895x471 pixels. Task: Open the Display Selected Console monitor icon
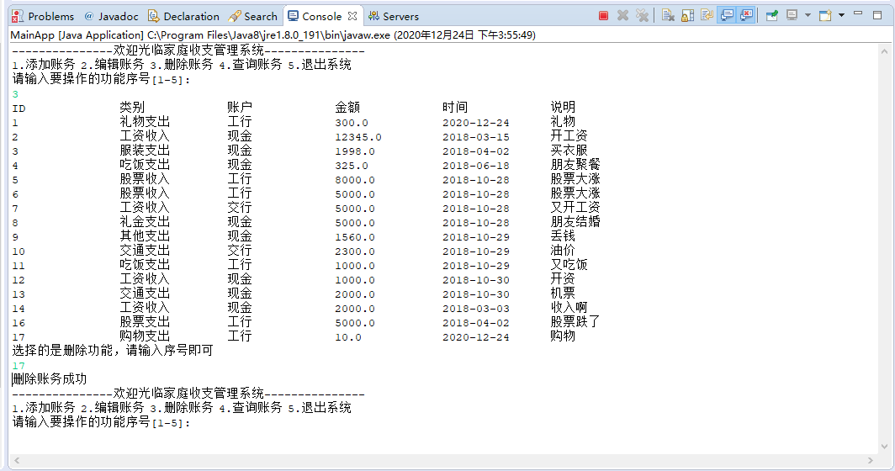pyautogui.click(x=792, y=16)
